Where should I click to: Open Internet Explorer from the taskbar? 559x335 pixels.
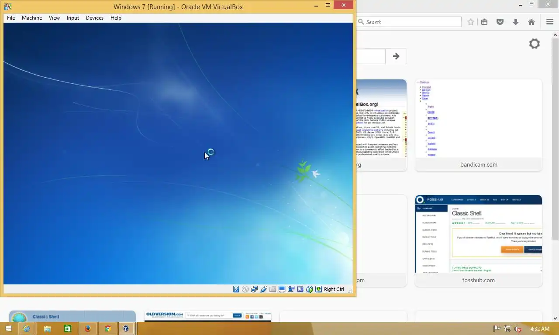pyautogui.click(x=27, y=328)
